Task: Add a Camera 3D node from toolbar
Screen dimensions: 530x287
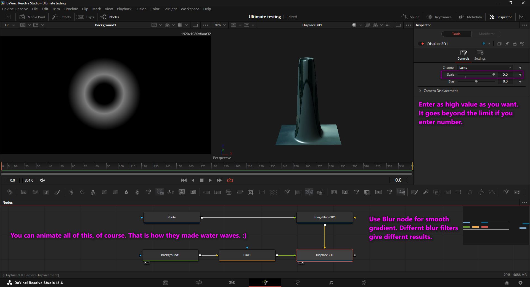Action: pyautogui.click(x=320, y=192)
